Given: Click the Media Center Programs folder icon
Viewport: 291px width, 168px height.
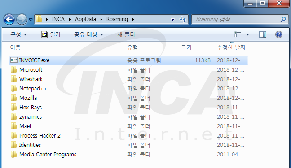Looking at the screenshot, I should (13, 154).
